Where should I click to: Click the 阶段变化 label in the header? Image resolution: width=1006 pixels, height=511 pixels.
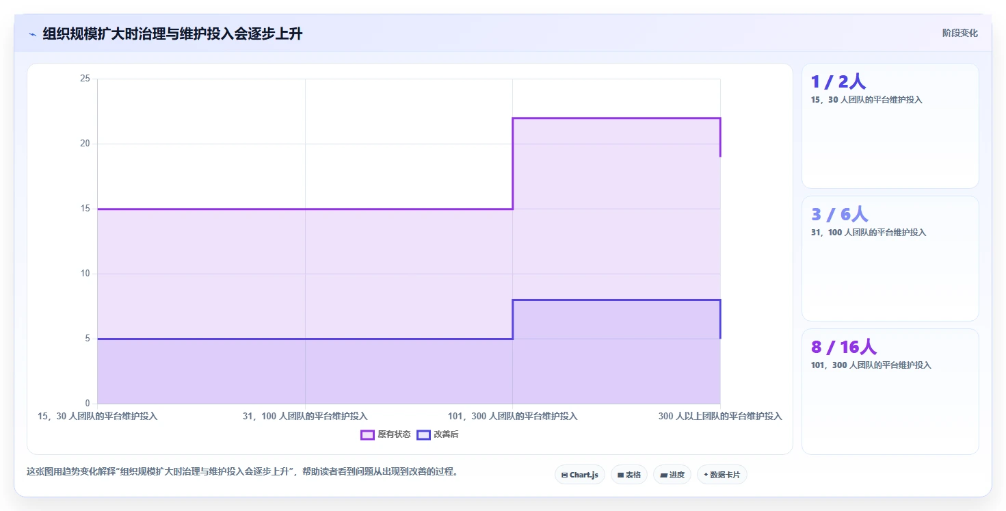959,33
